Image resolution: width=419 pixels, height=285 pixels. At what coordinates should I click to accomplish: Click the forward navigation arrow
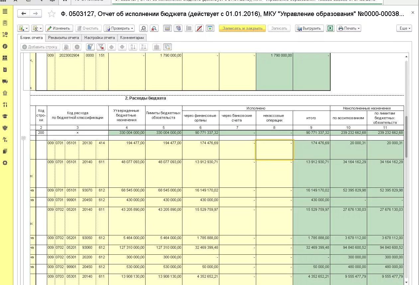point(36,14)
